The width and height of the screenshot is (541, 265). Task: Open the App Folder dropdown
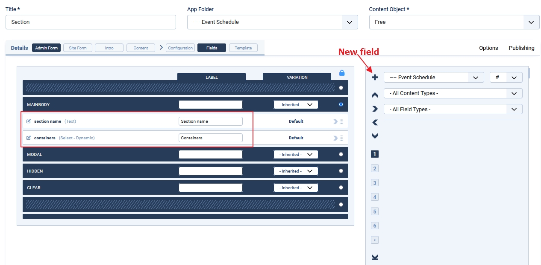pos(272,22)
